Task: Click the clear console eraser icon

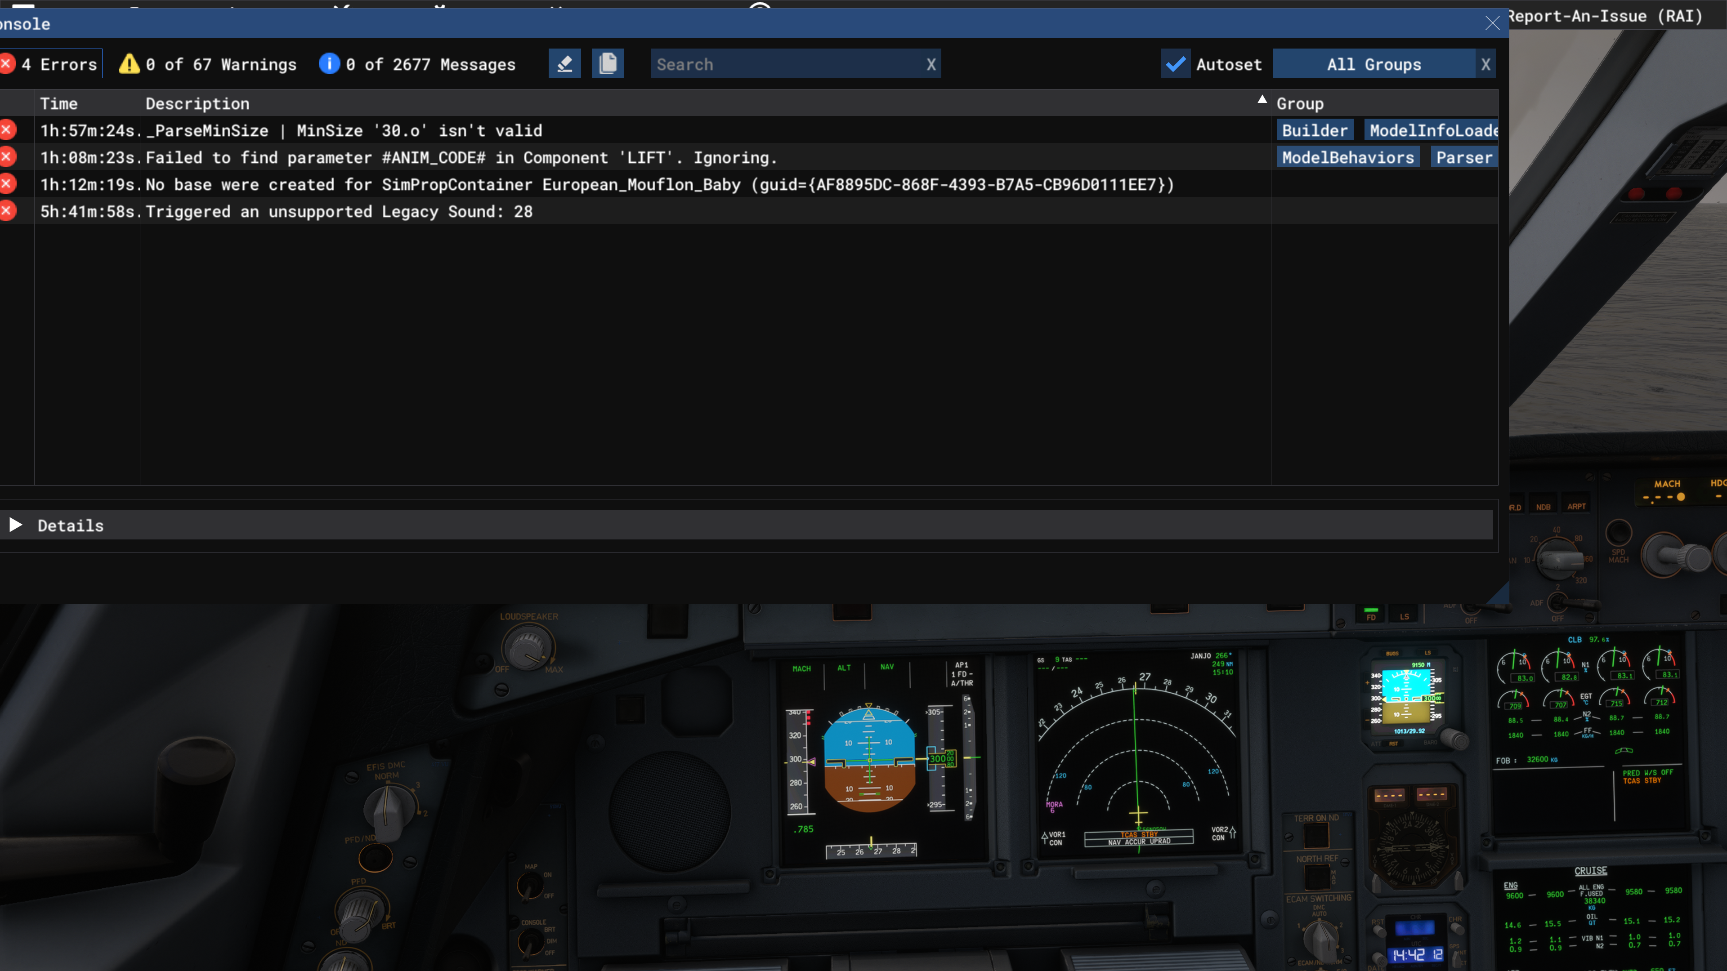Action: click(x=564, y=64)
